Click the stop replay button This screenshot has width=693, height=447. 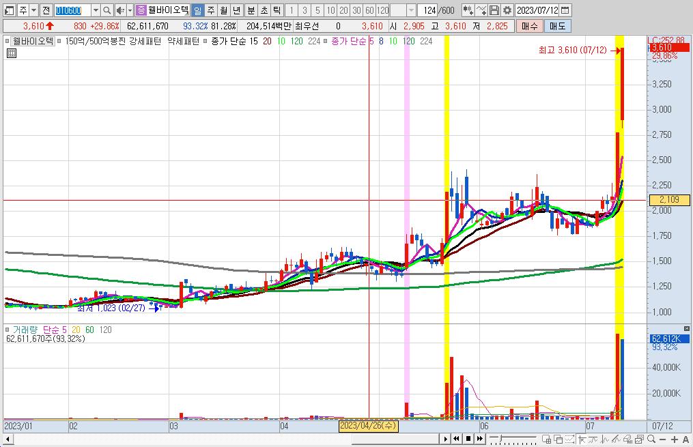click(x=468, y=439)
